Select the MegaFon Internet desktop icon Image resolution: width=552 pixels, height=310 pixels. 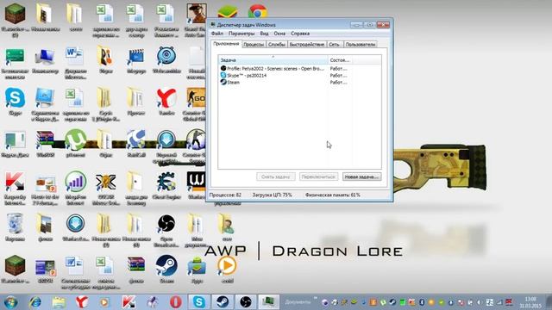tap(75, 189)
